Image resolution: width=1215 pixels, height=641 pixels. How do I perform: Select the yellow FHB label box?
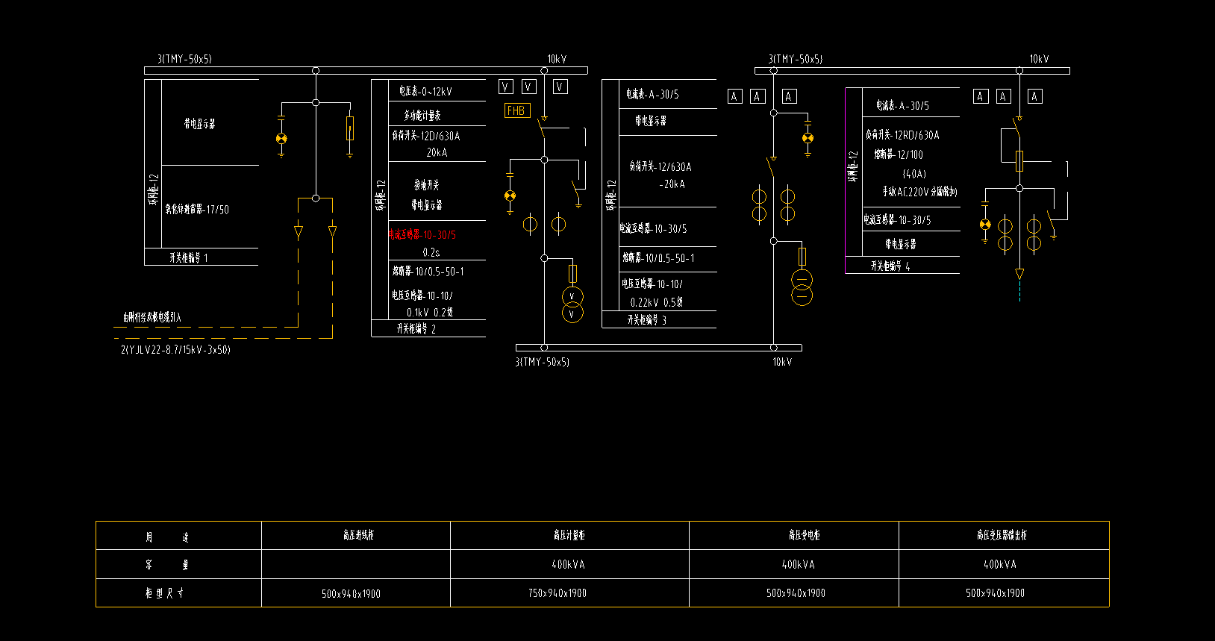(517, 110)
